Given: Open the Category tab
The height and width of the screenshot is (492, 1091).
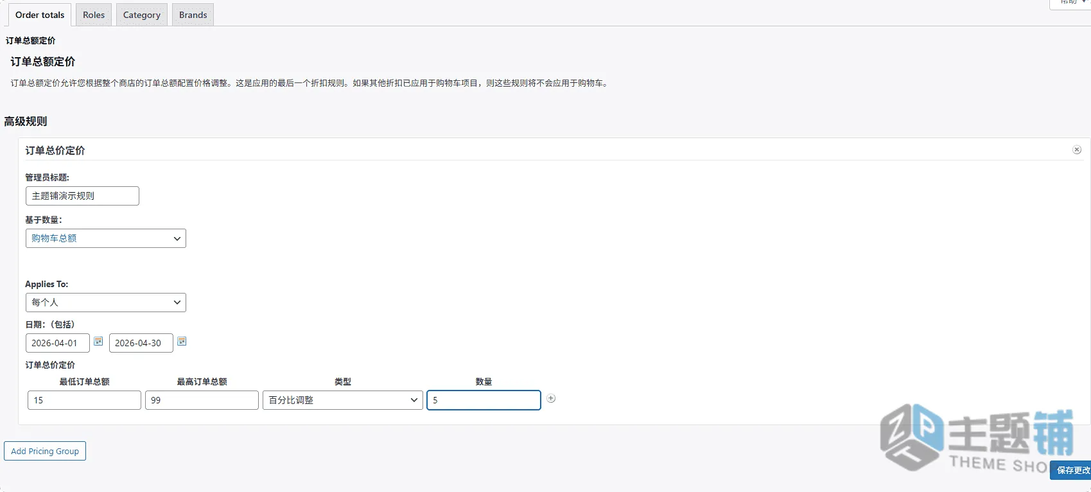Looking at the screenshot, I should pyautogui.click(x=142, y=15).
